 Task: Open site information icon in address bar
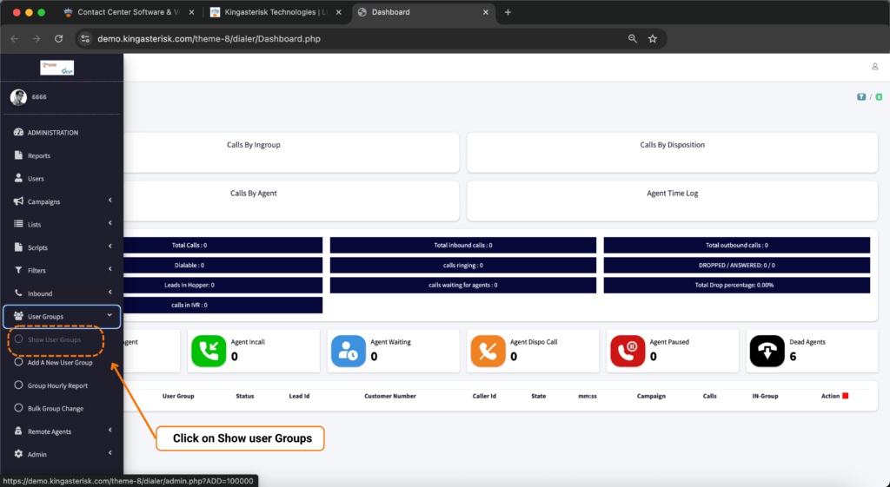click(x=85, y=38)
